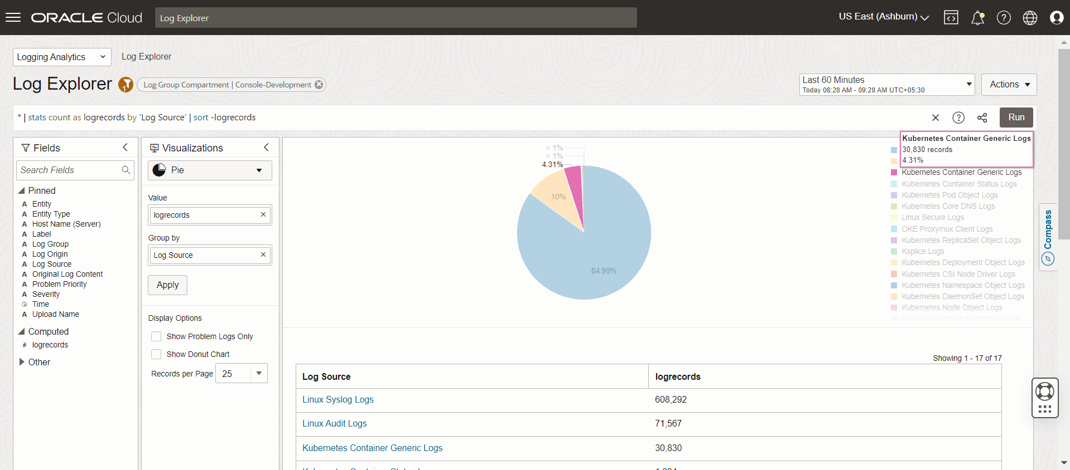Collapse the Computed fields section
This screenshot has width=1070, height=470.
point(22,331)
